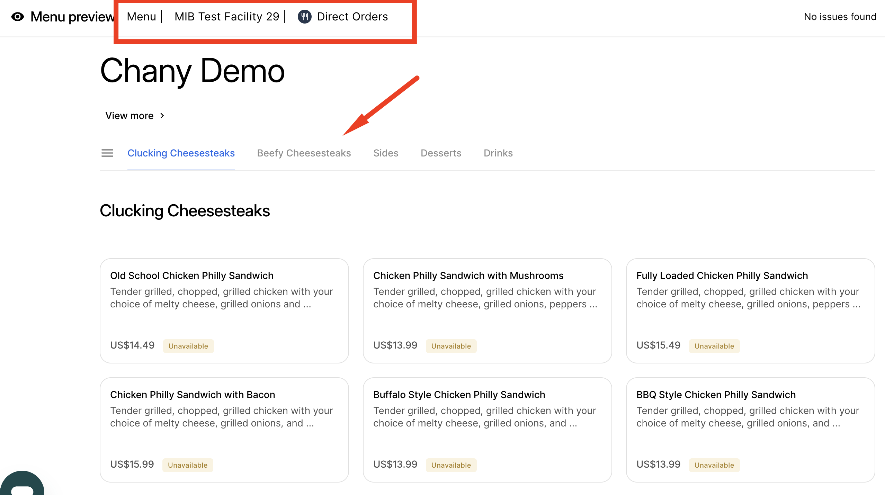Click the Direct Orders fork-knife icon
This screenshot has width=885, height=495.
click(x=304, y=17)
